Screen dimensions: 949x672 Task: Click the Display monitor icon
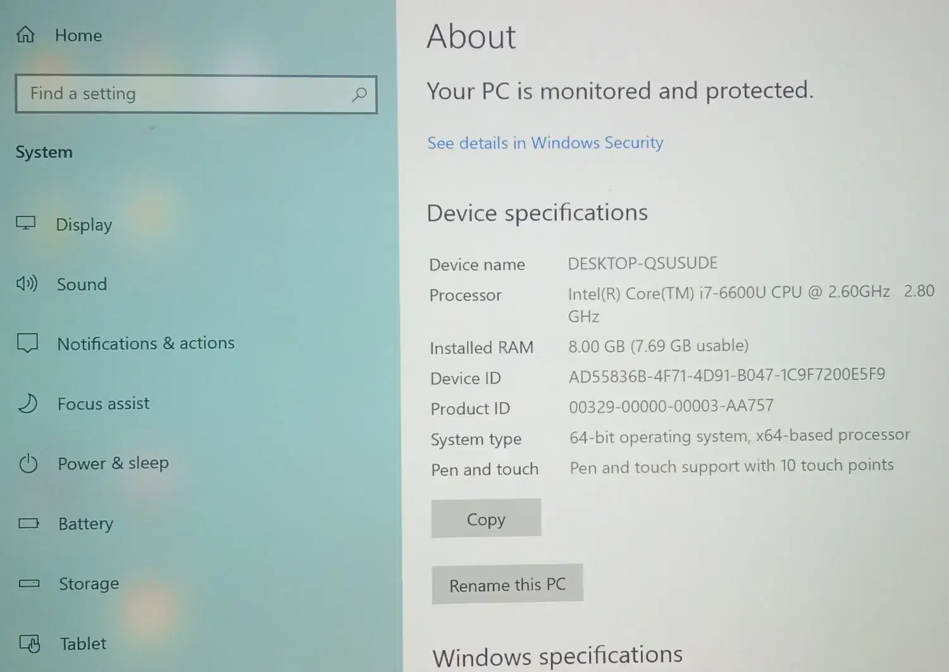pos(26,223)
